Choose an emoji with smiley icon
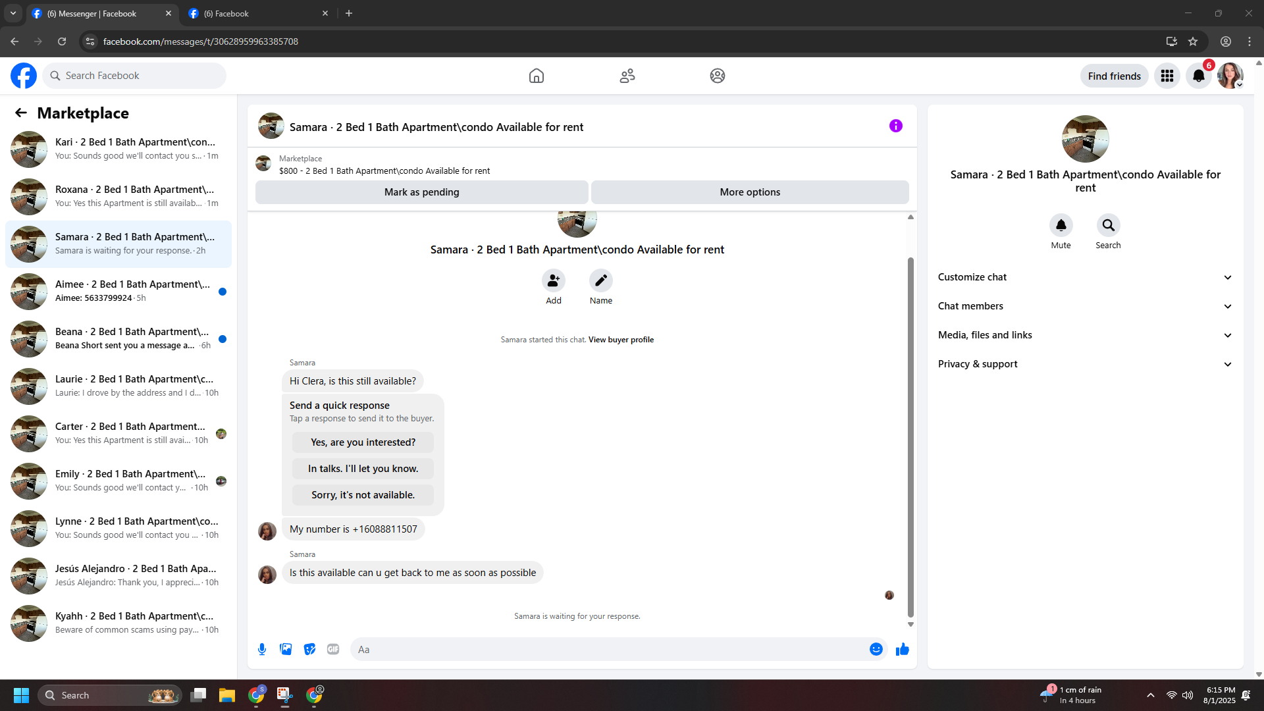 click(876, 649)
